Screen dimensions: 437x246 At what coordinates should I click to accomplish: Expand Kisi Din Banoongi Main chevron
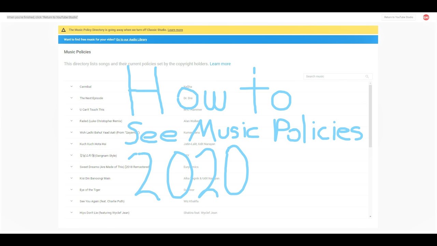[x=71, y=178]
